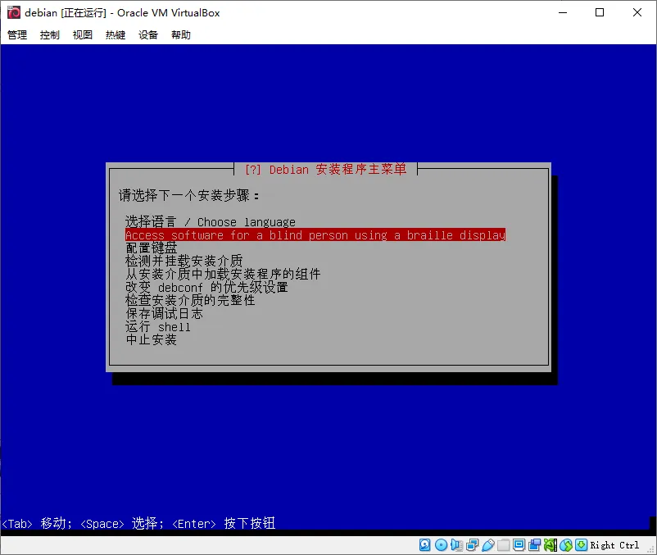Maximize the VirtualBox window

click(x=600, y=12)
